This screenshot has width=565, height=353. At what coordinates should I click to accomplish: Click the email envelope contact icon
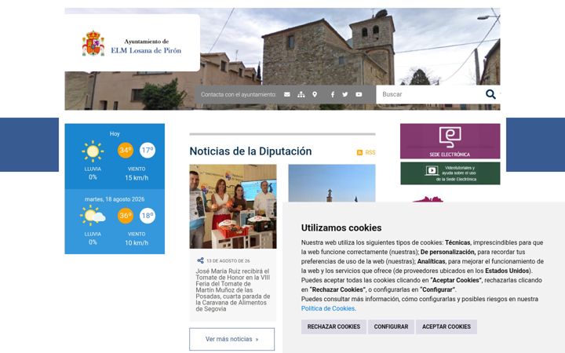click(x=287, y=94)
